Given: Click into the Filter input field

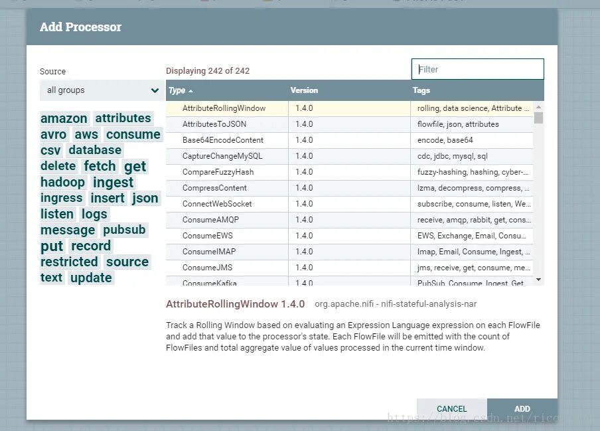Looking at the screenshot, I should [x=478, y=69].
